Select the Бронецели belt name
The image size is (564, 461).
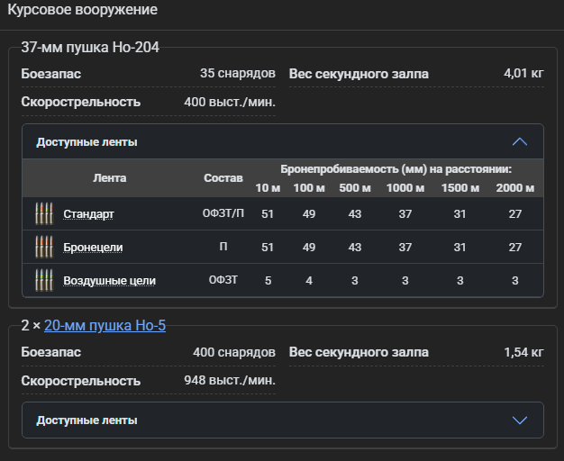click(93, 248)
